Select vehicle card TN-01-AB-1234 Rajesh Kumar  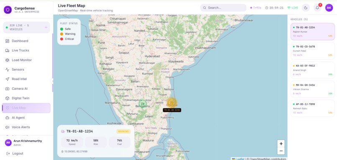click(x=312, y=32)
